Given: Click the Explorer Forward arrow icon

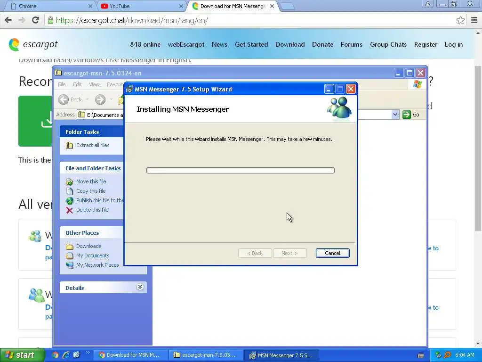Looking at the screenshot, I should (x=100, y=99).
